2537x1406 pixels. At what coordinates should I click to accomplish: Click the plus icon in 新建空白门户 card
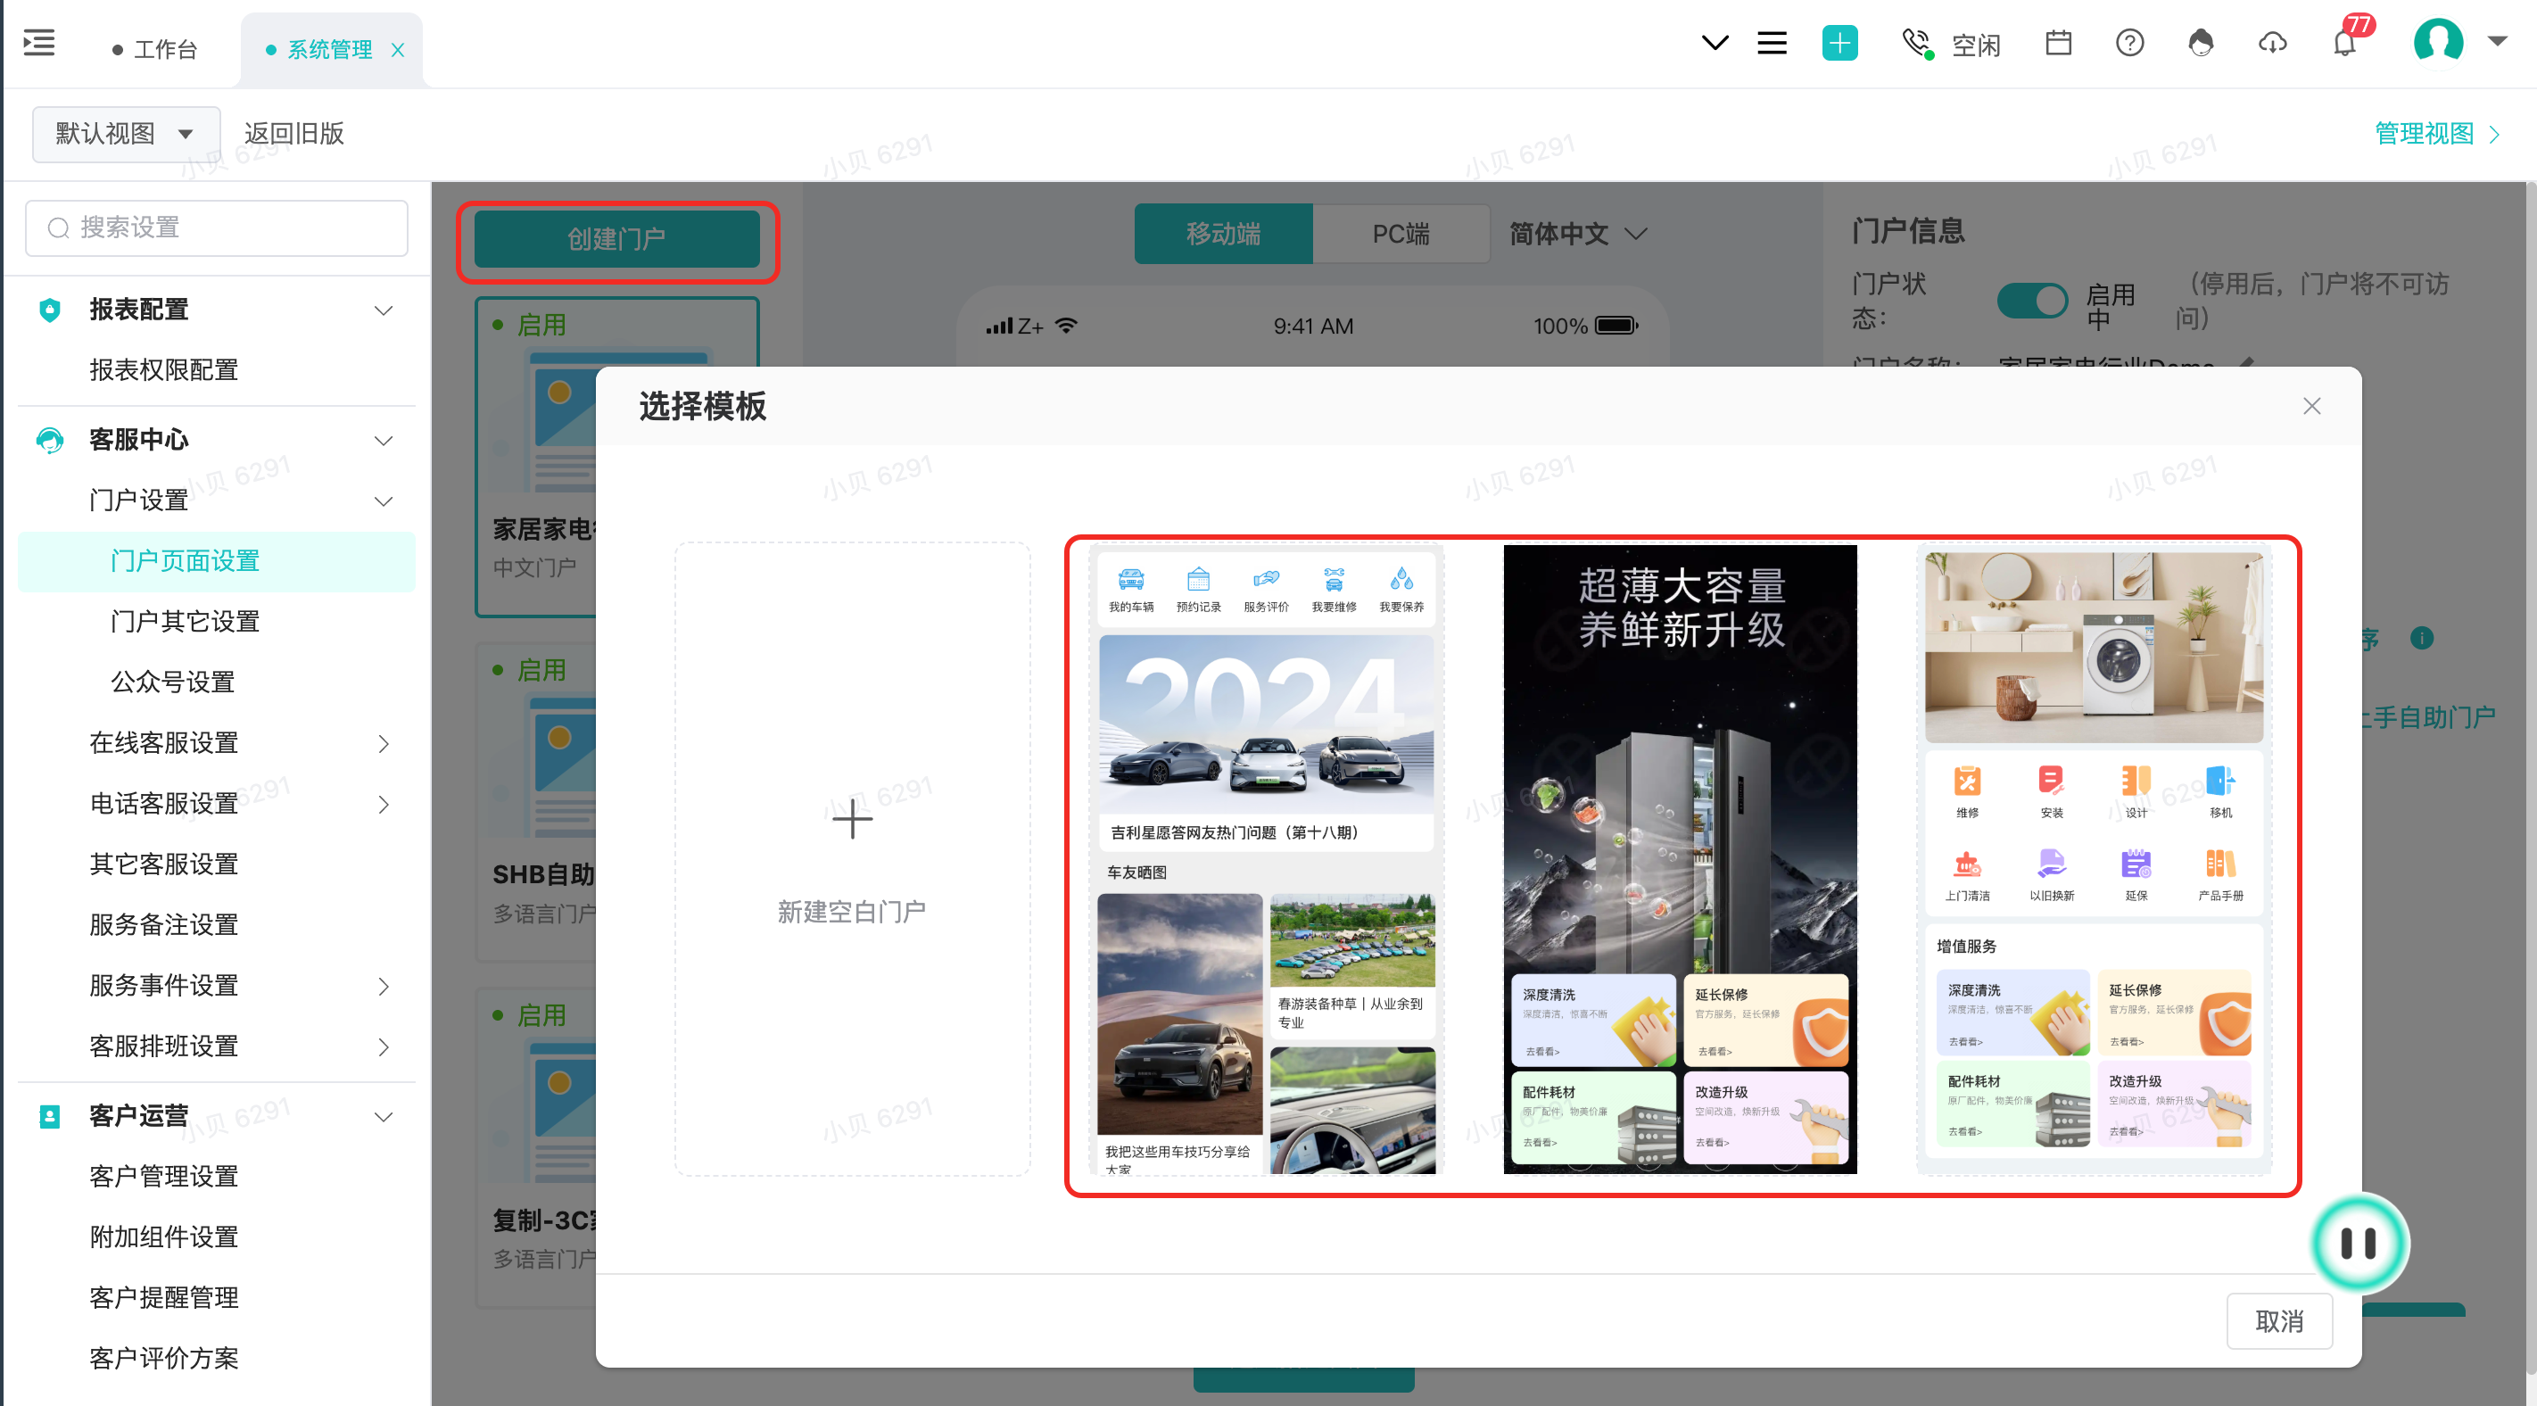(x=852, y=820)
